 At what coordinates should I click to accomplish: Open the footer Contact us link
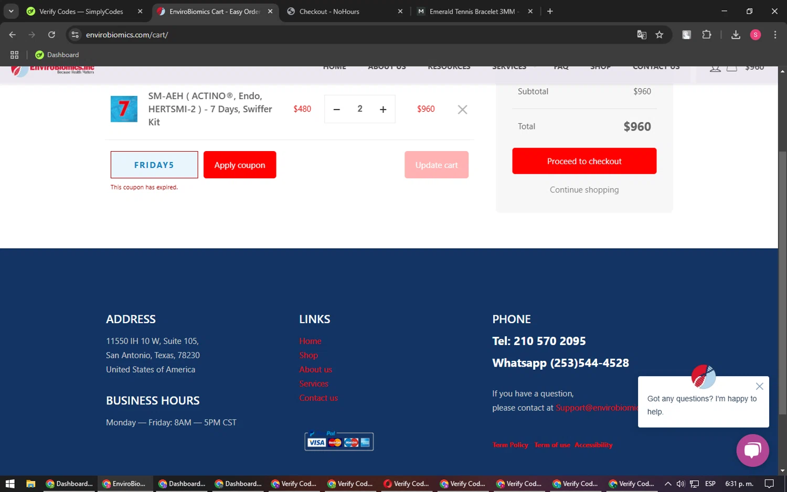318,398
